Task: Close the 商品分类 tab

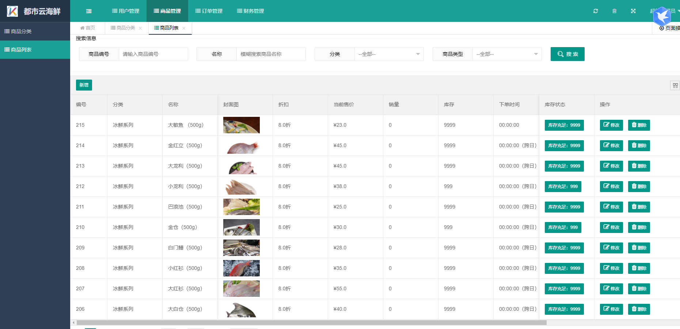Action: pyautogui.click(x=140, y=28)
